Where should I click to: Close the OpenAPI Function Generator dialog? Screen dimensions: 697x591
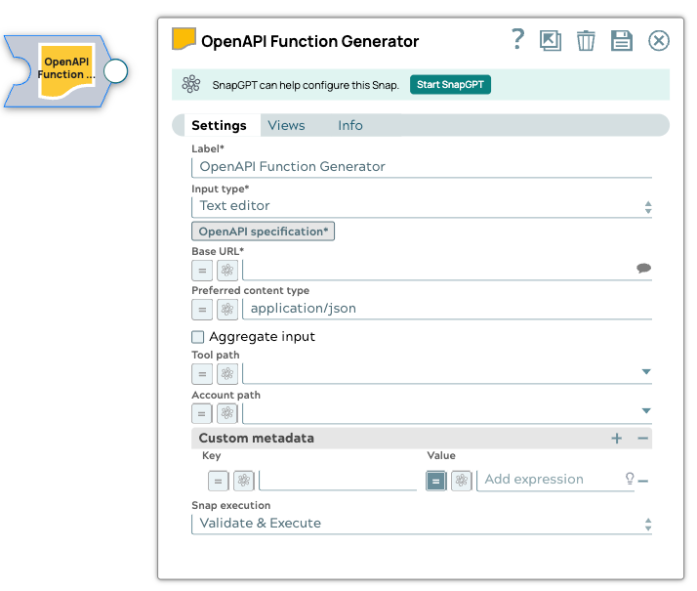(659, 41)
